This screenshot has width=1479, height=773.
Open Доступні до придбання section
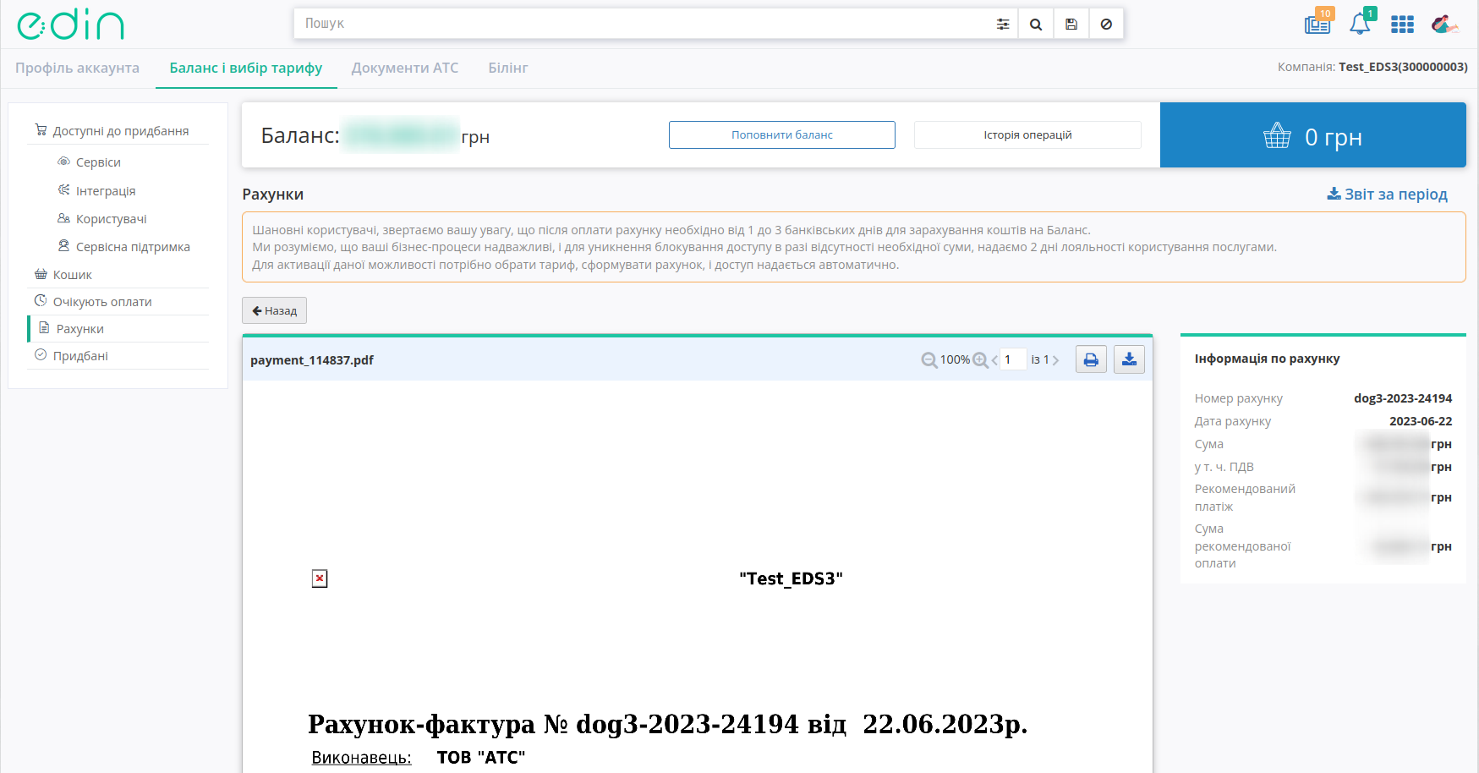coord(120,131)
